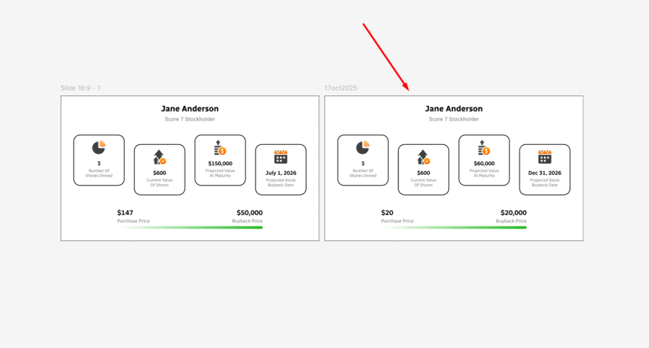Select the pie chart icon in the 17oct2025 frame
Image resolution: width=649 pixels, height=348 pixels.
363,147
